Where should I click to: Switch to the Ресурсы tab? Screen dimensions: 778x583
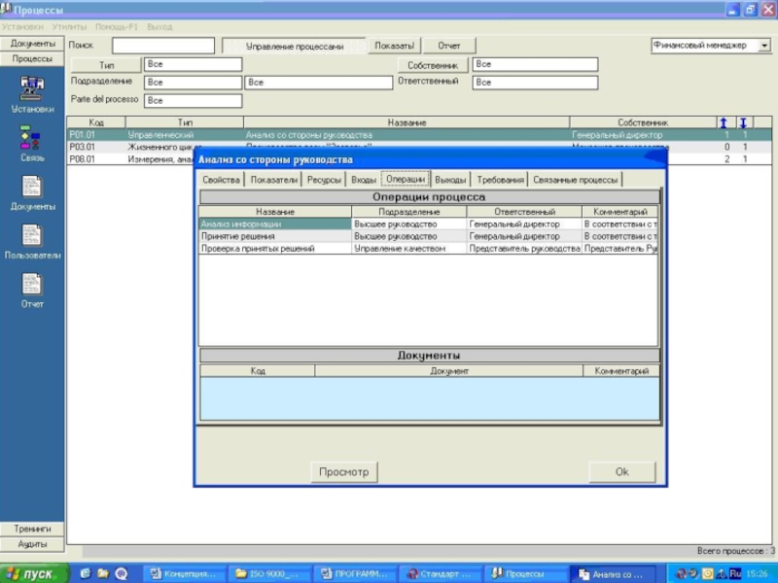pos(324,180)
